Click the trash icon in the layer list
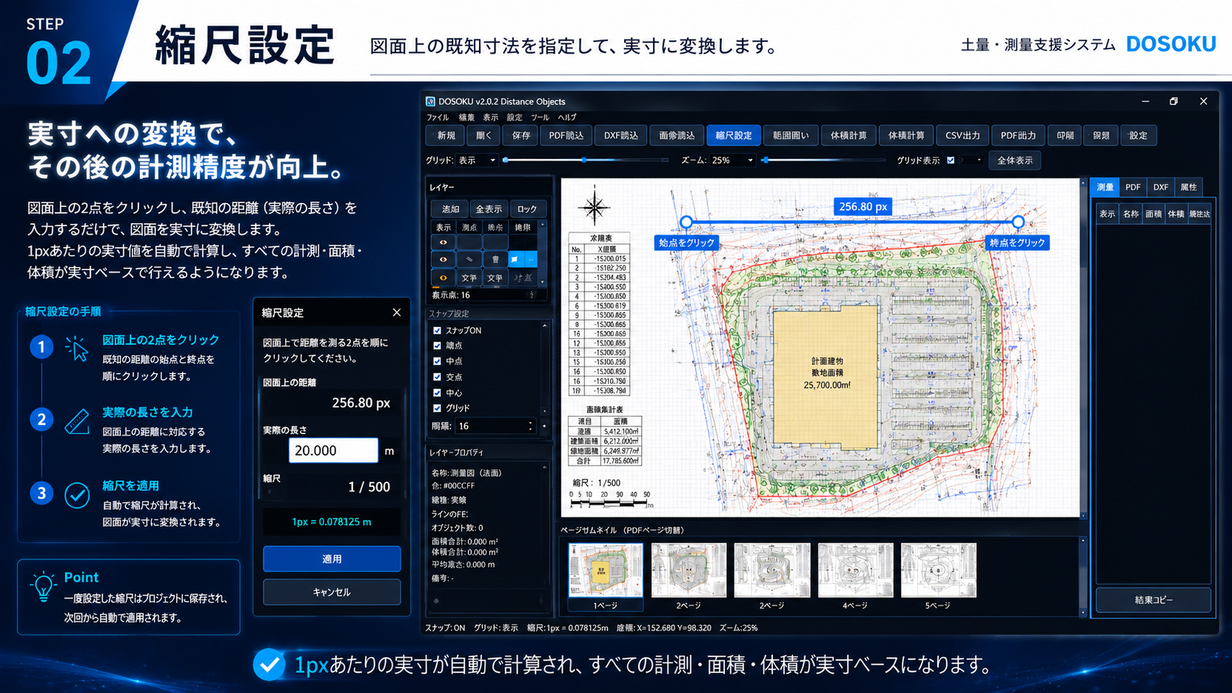 pos(495,259)
